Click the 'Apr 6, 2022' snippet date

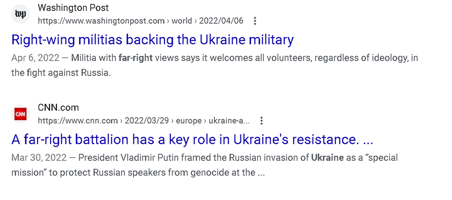coord(35,58)
